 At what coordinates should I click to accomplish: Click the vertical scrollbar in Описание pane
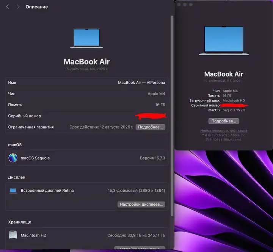[172, 116]
